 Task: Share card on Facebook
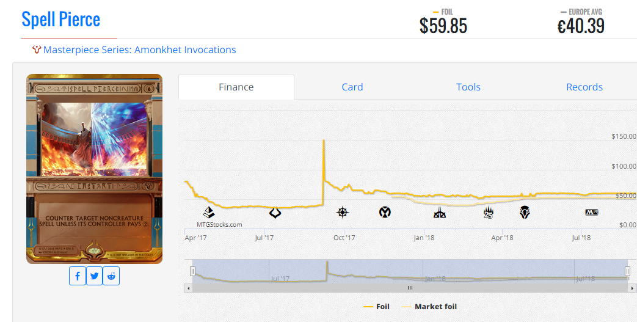77,276
